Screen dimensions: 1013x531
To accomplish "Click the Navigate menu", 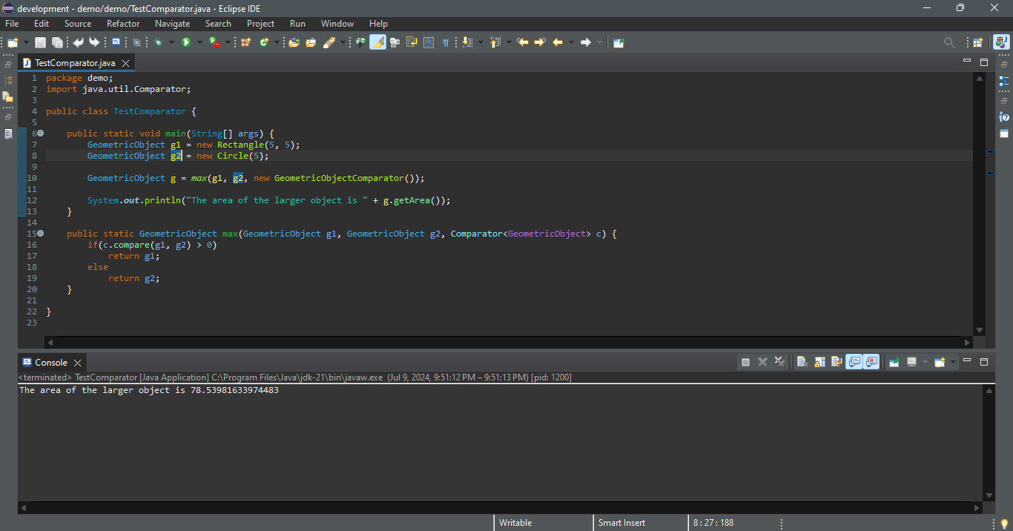I will (x=172, y=24).
